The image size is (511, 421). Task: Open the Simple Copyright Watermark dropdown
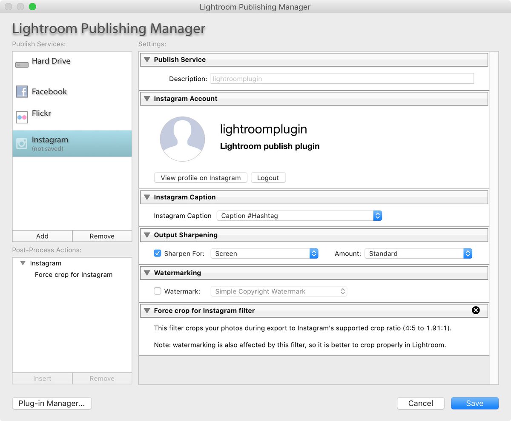point(279,291)
